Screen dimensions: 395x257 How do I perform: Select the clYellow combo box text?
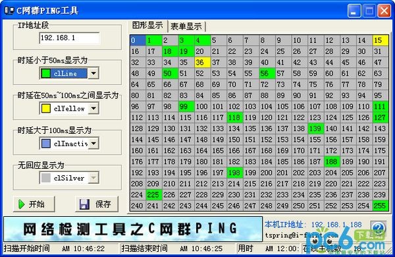(x=69, y=109)
